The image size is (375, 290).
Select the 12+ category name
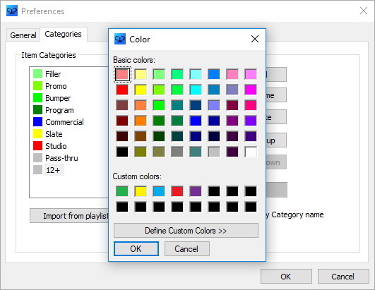54,170
